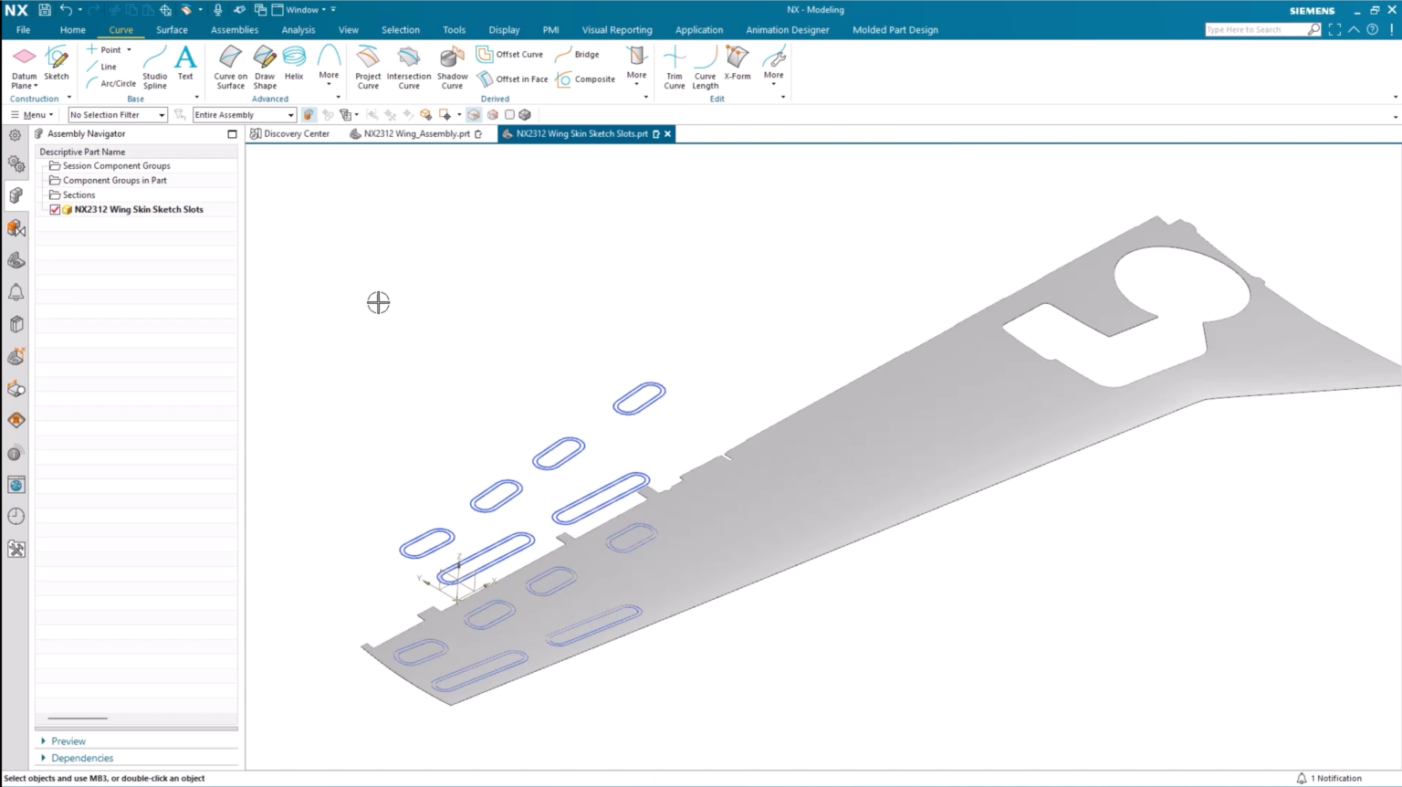Choose the Intersection Curve tool

[409, 68]
